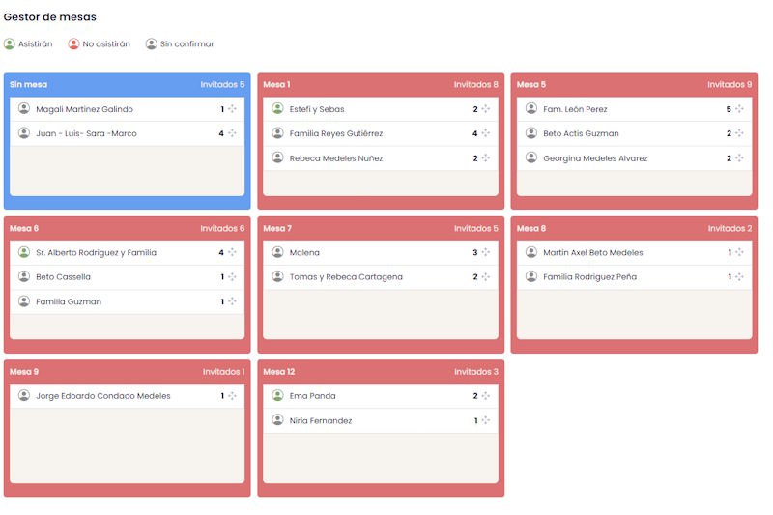The image size is (773, 515).
Task: Click the avatar icon of Sr. Alberto Rodriguez y Familia
Action: pyautogui.click(x=24, y=252)
